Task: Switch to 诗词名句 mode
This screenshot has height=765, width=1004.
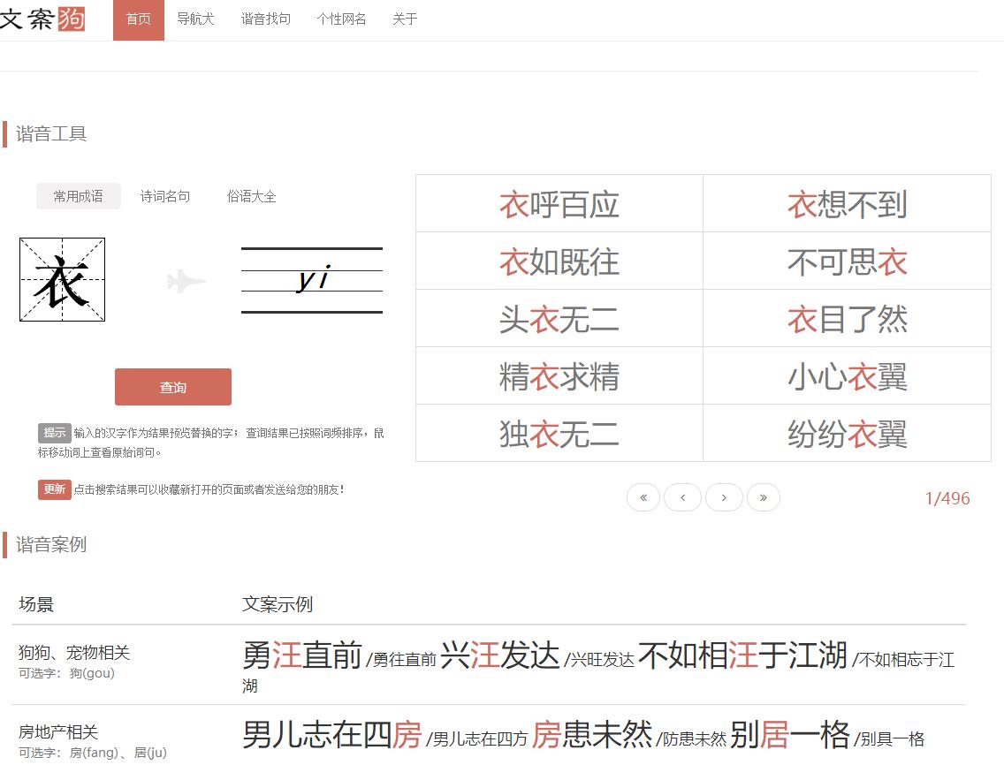Action: coord(165,196)
